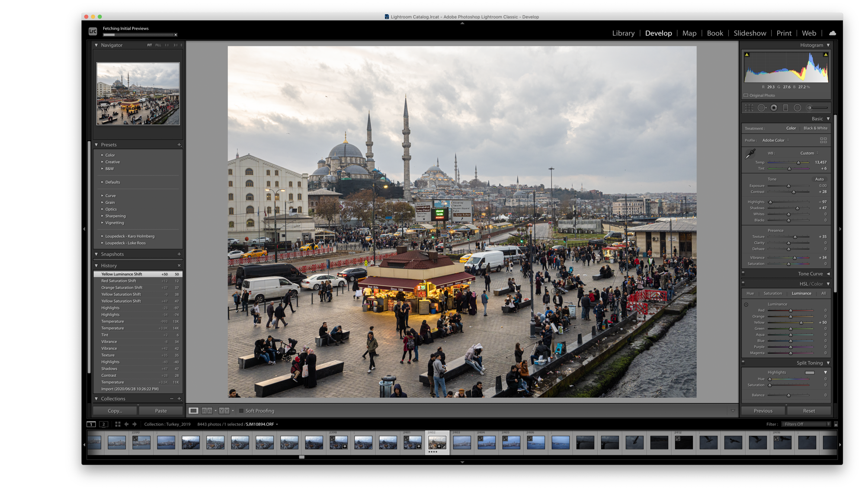Viewport: 865px width, 490px height.
Task: Check the Original Photo checkbox
Action: pyautogui.click(x=746, y=95)
